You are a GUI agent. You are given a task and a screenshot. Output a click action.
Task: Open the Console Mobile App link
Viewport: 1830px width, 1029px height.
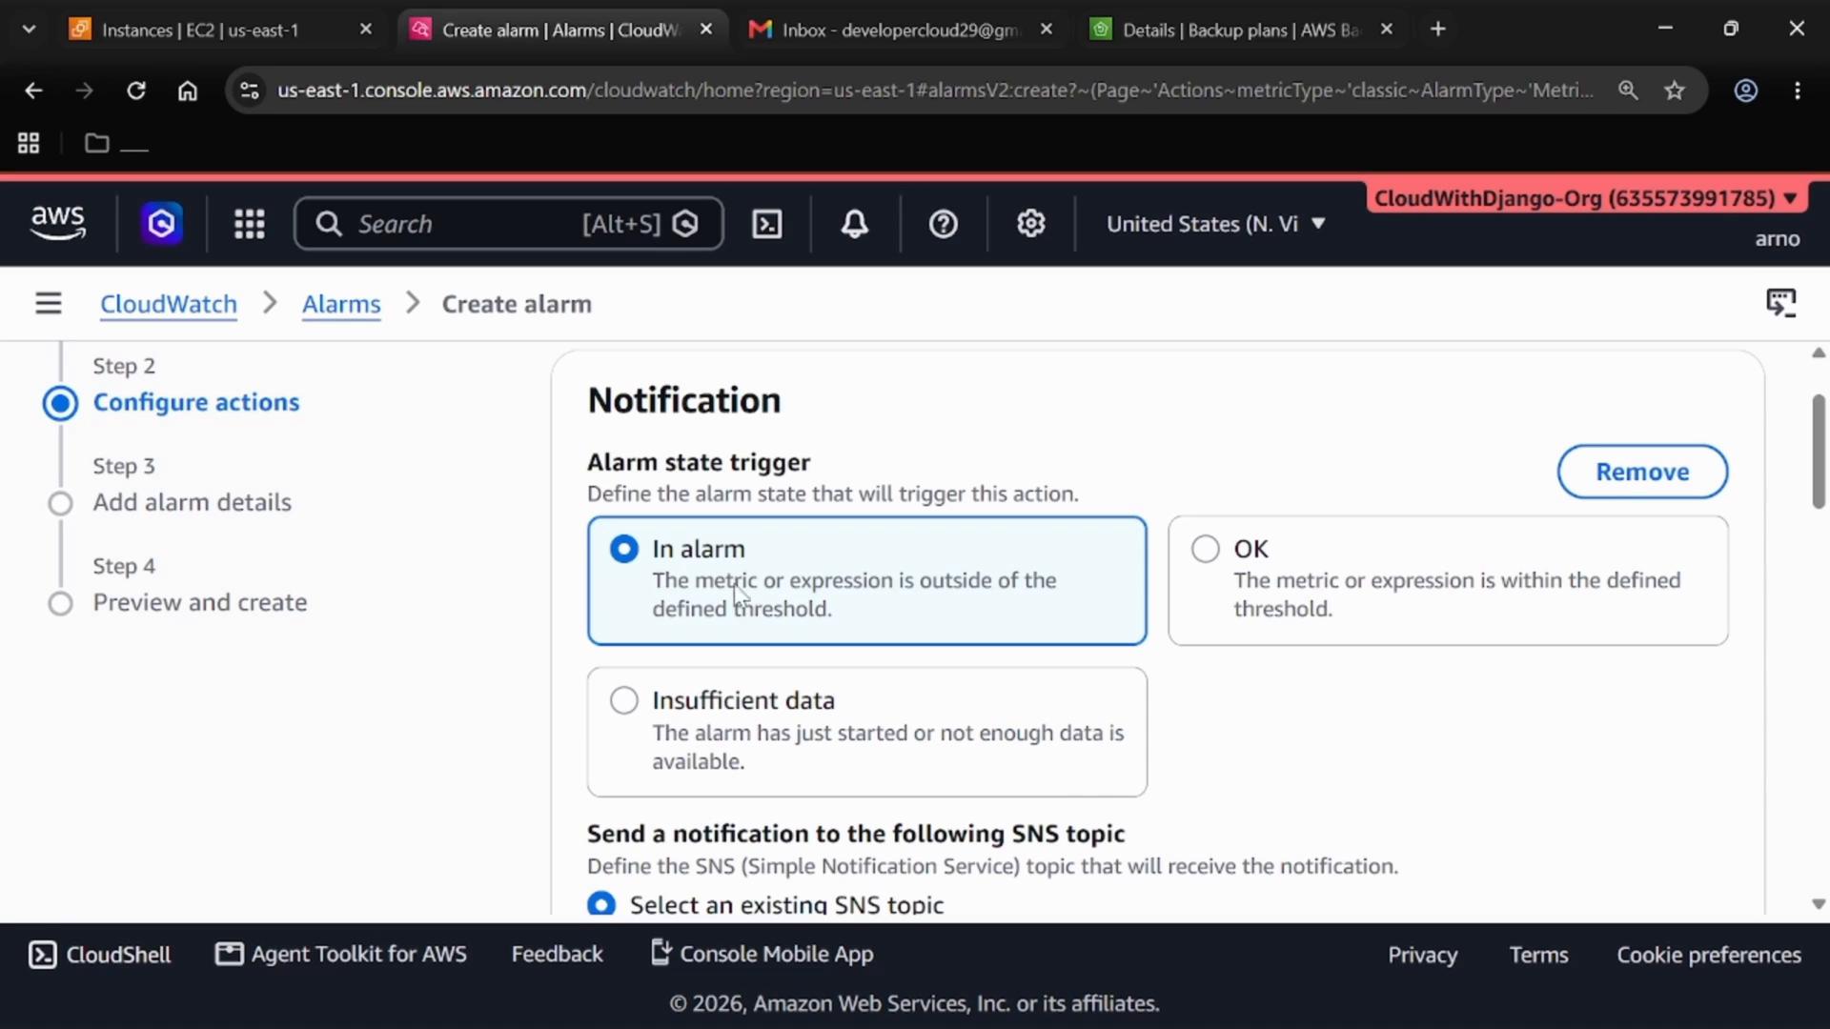click(x=762, y=954)
